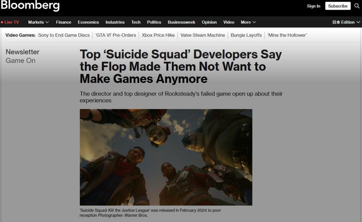Open the Game On newsletter link

[x=21, y=60]
